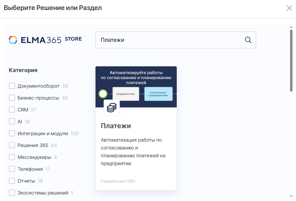Check the Бизнес-процессы category
This screenshot has width=296, height=201.
click(12, 98)
